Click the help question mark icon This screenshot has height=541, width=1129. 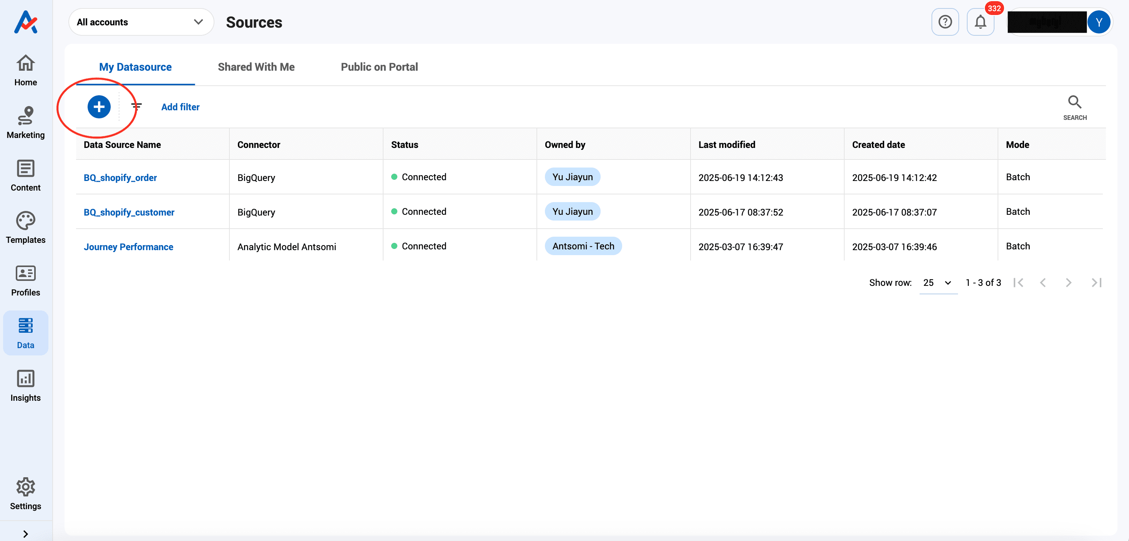click(945, 22)
